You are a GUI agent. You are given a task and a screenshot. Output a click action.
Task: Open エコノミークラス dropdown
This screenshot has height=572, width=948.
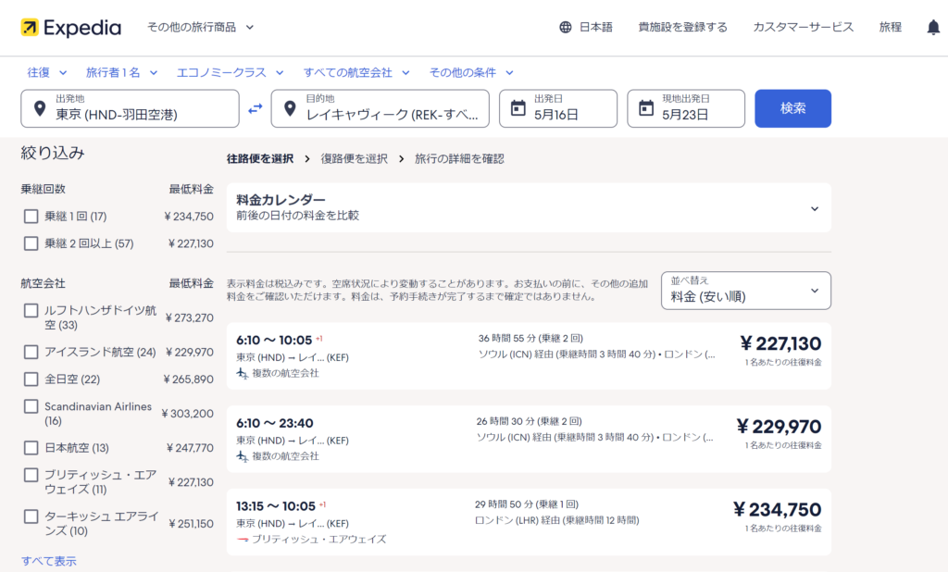click(230, 72)
